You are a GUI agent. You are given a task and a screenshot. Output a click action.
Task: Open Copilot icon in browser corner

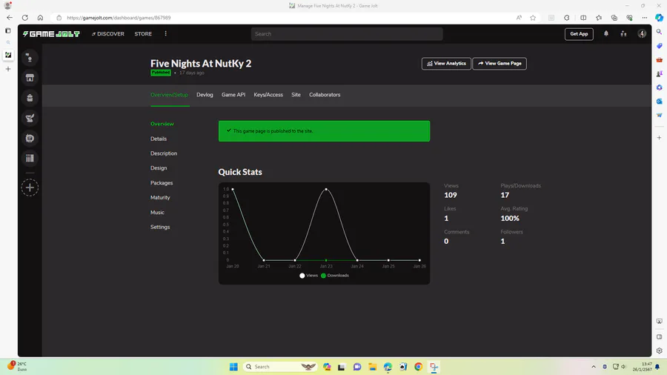(x=659, y=18)
